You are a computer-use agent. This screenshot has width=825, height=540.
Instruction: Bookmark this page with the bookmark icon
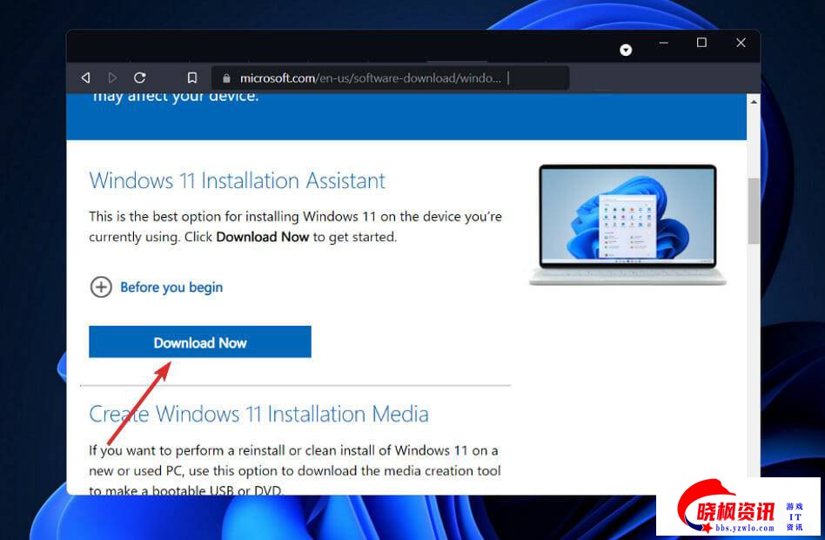pyautogui.click(x=192, y=78)
